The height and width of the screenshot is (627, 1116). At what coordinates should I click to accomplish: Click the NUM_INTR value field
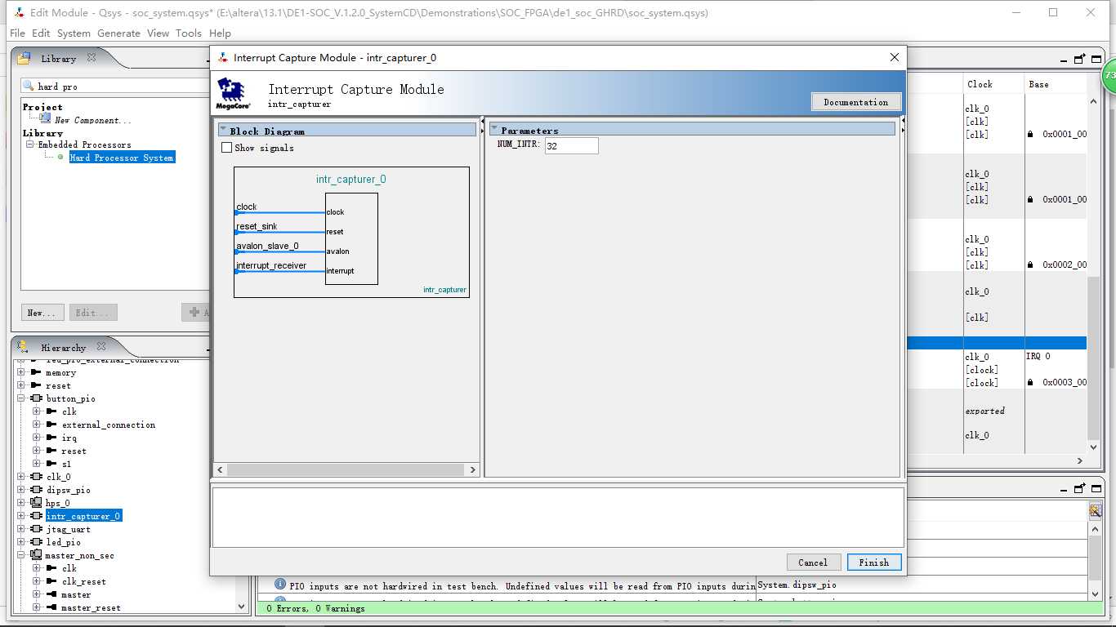pos(571,145)
